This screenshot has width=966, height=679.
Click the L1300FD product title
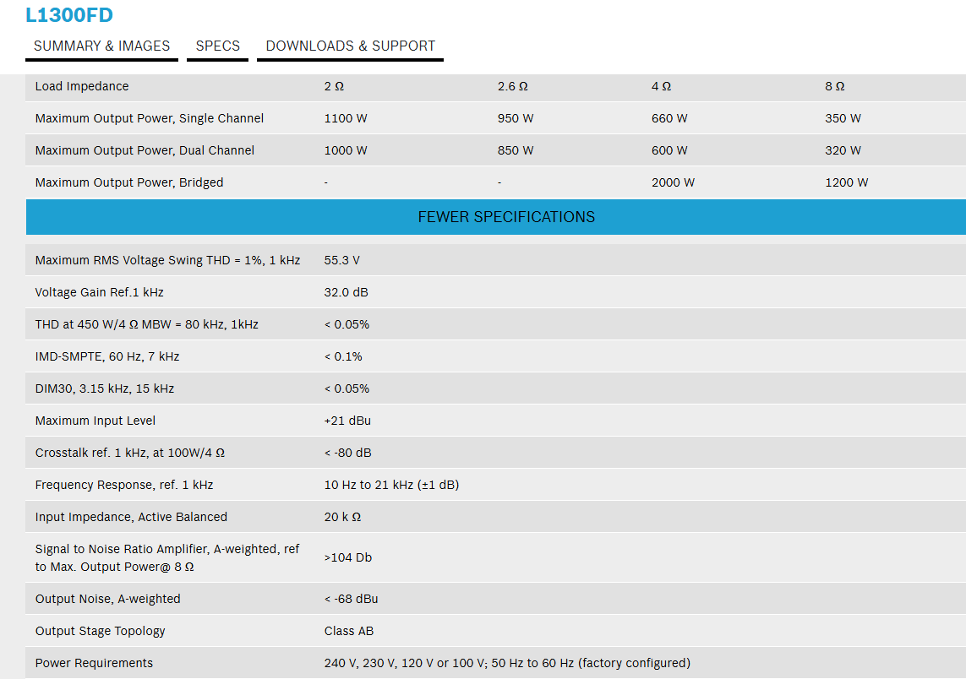(x=69, y=14)
